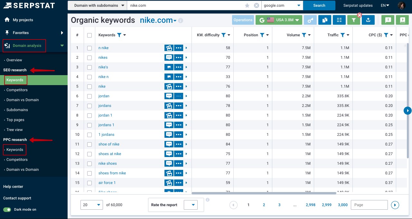Image resolution: width=412 pixels, height=219 pixels.
Task: Click the info icon next to nike.com title
Action: [181, 21]
